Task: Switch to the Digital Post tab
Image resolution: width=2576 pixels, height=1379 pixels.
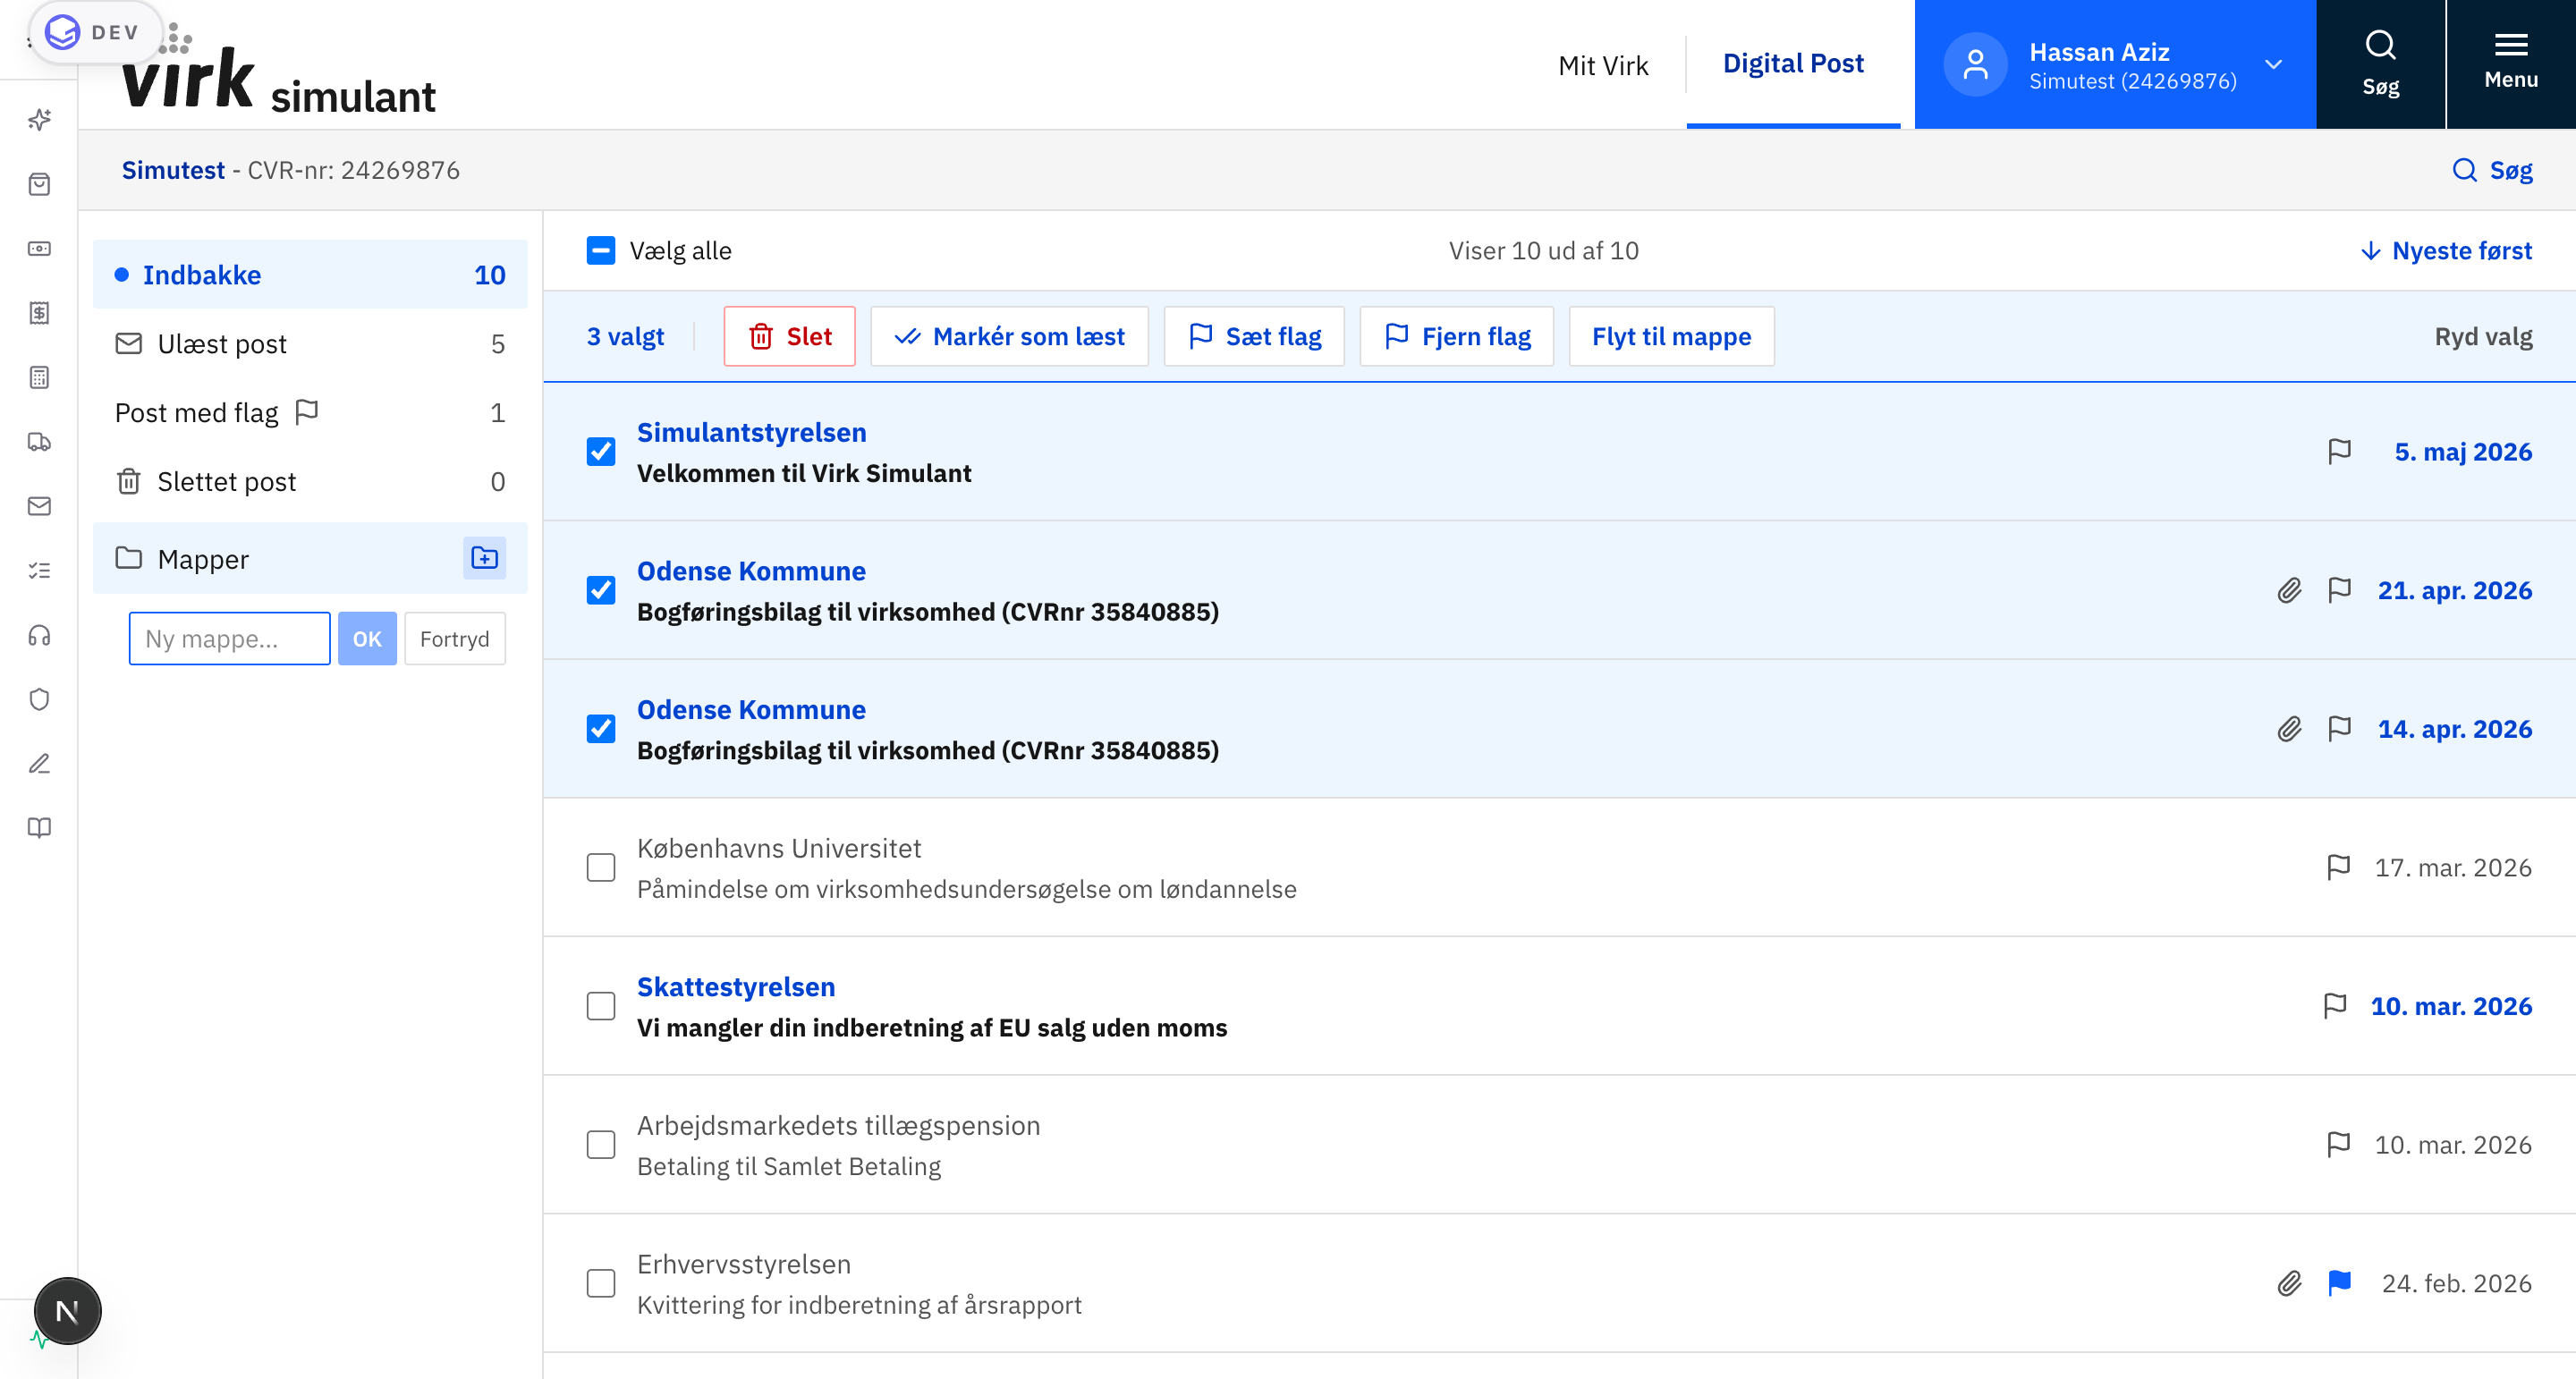Action: 1793,64
